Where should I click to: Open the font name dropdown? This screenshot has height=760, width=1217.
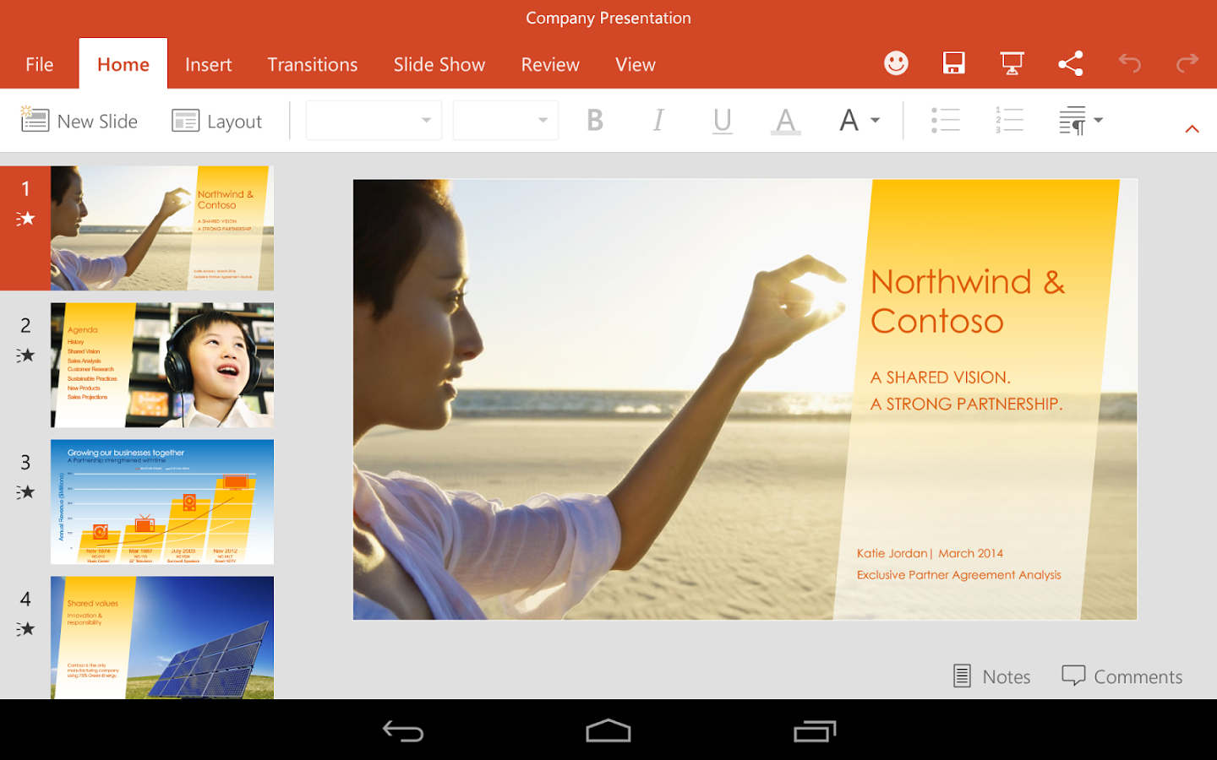click(x=374, y=120)
